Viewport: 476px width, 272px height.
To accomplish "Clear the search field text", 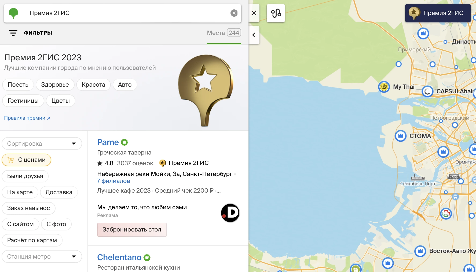I will pos(234,13).
